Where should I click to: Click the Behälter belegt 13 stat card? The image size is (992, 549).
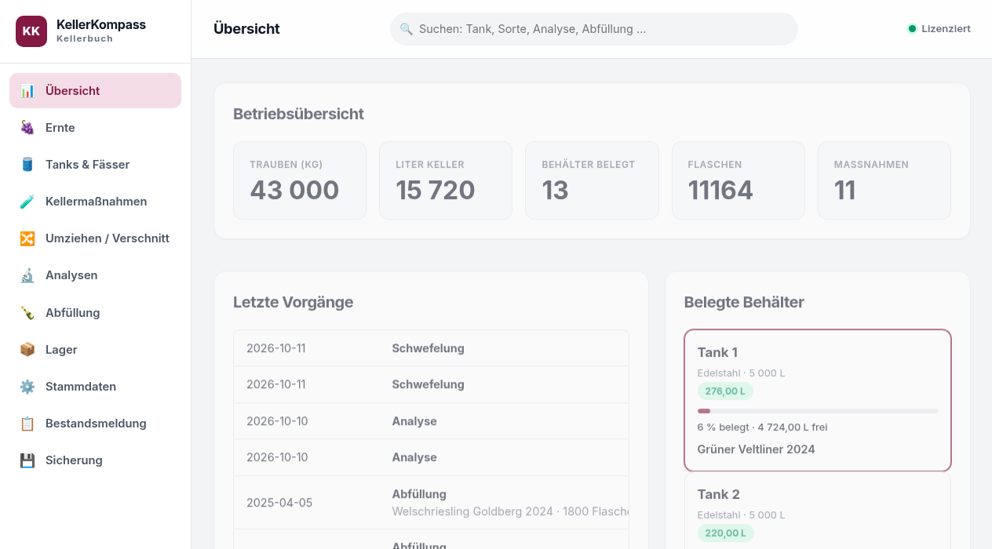[592, 180]
